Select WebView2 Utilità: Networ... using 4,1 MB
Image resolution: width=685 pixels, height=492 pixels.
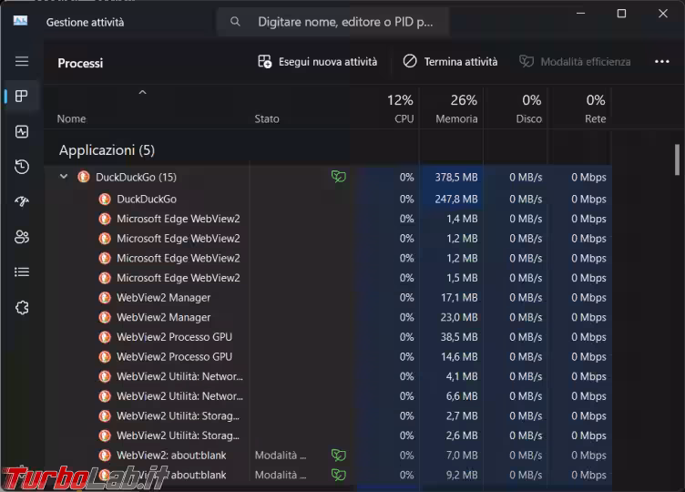click(x=328, y=376)
